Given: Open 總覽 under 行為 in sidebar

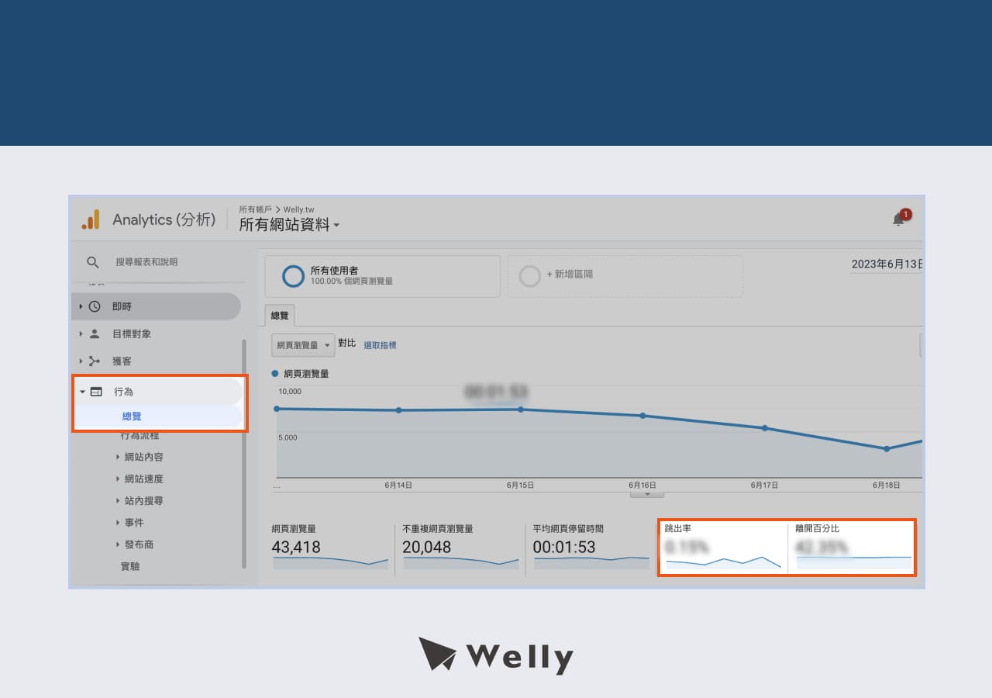Looking at the screenshot, I should pos(132,416).
